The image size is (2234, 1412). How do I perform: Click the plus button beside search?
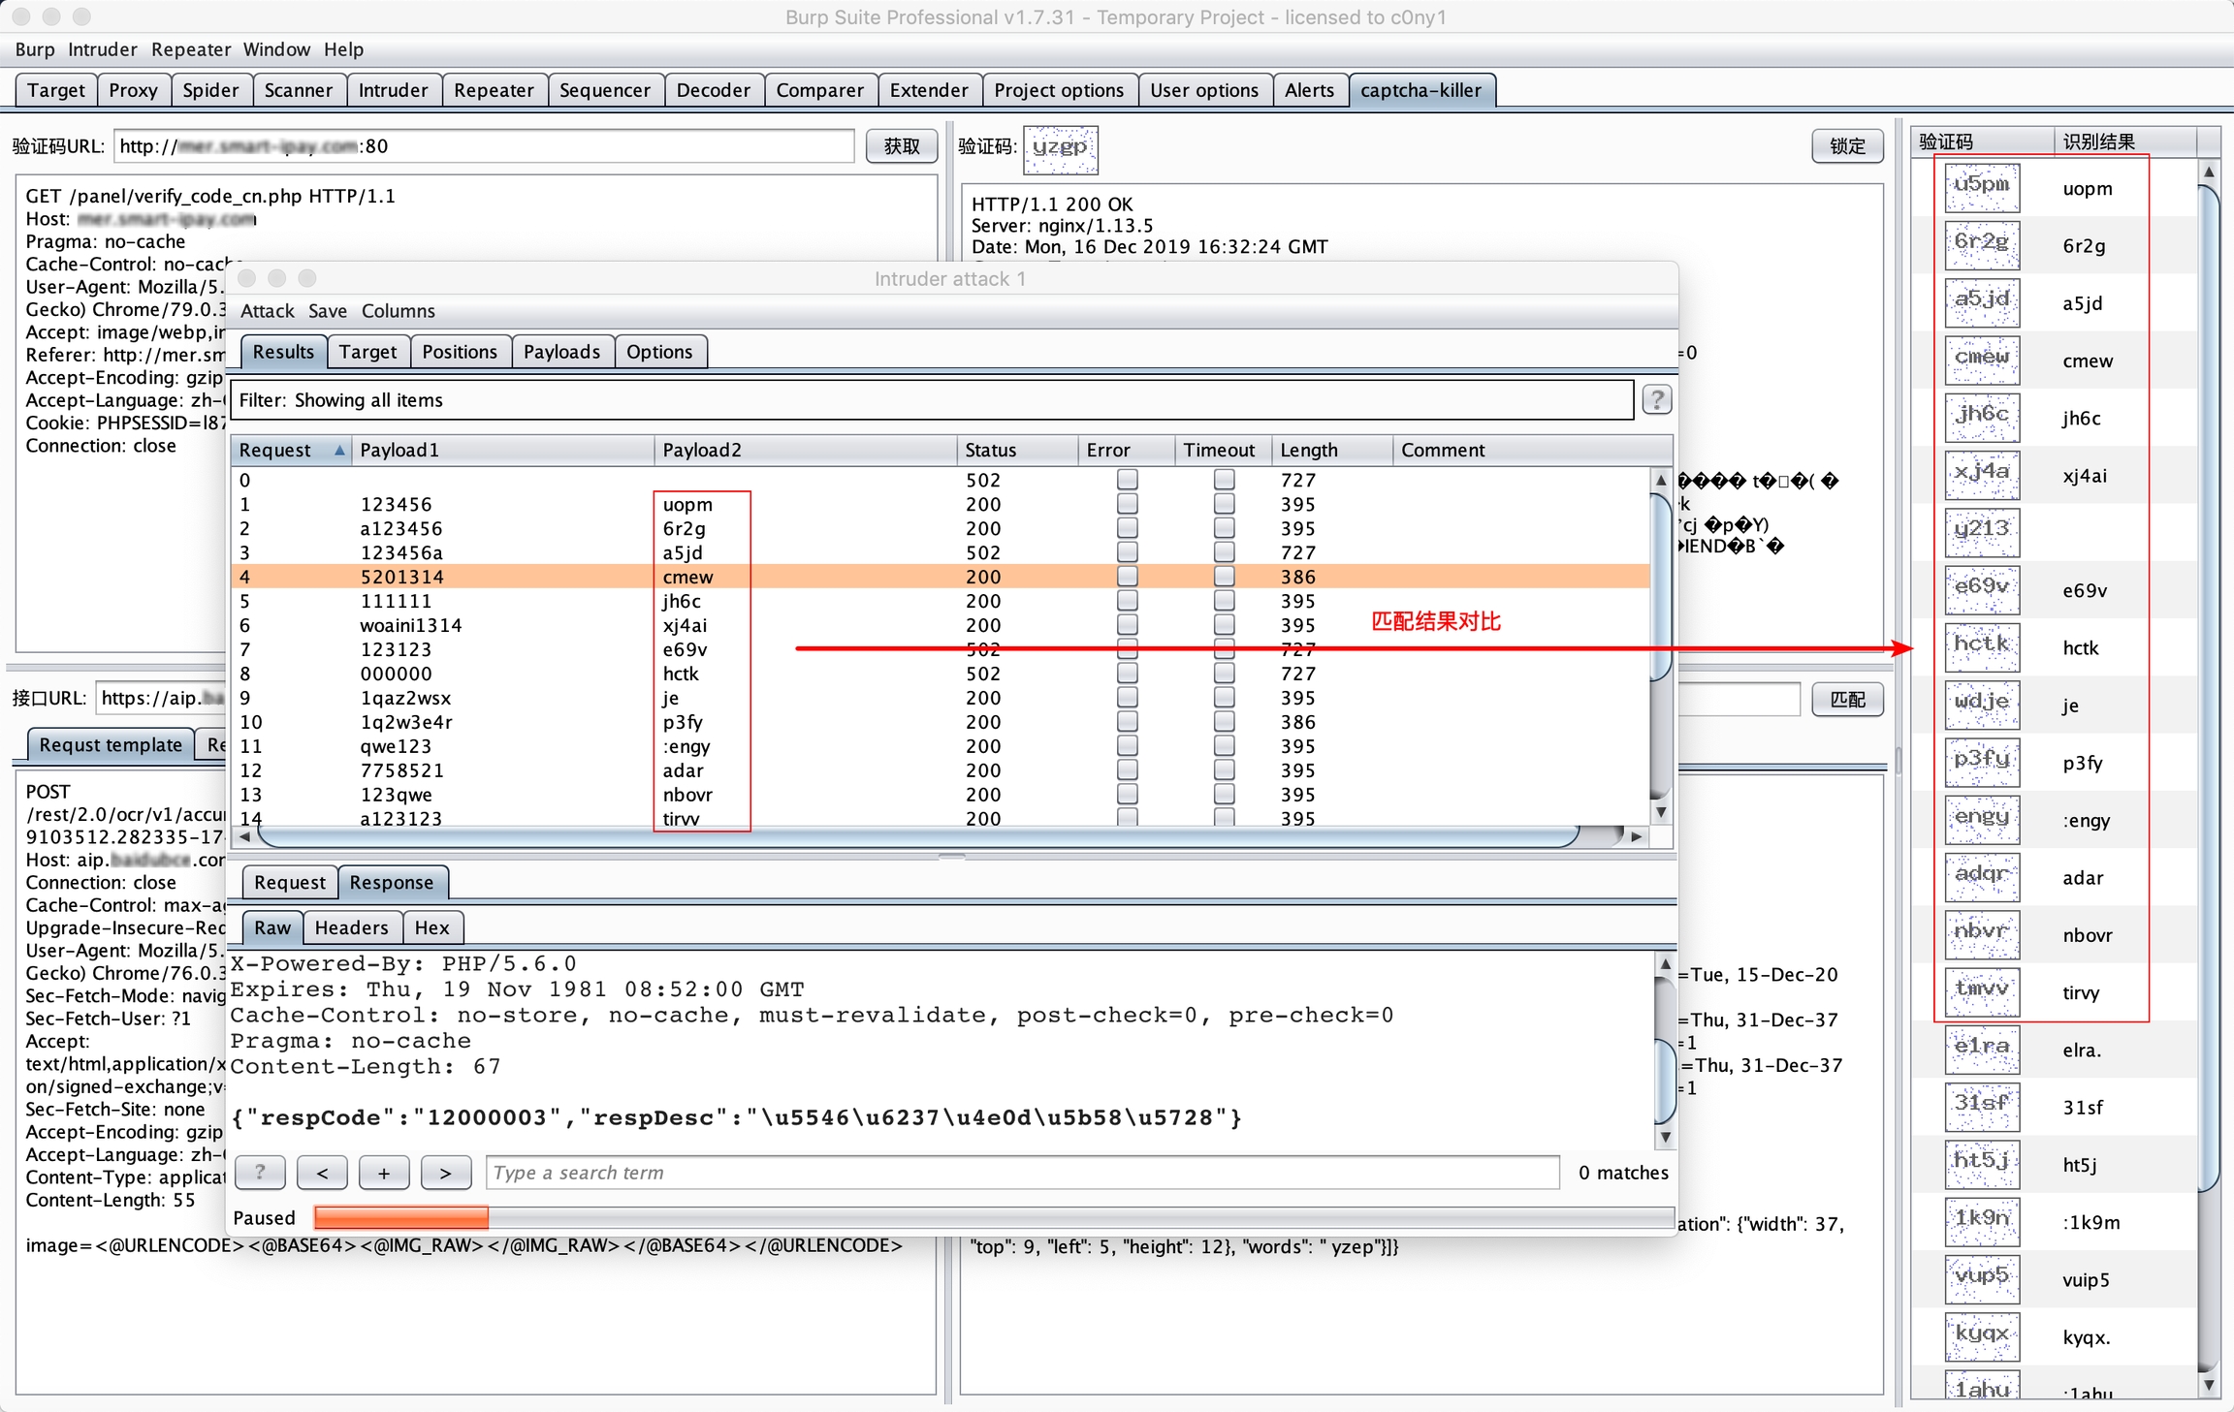coord(384,1173)
